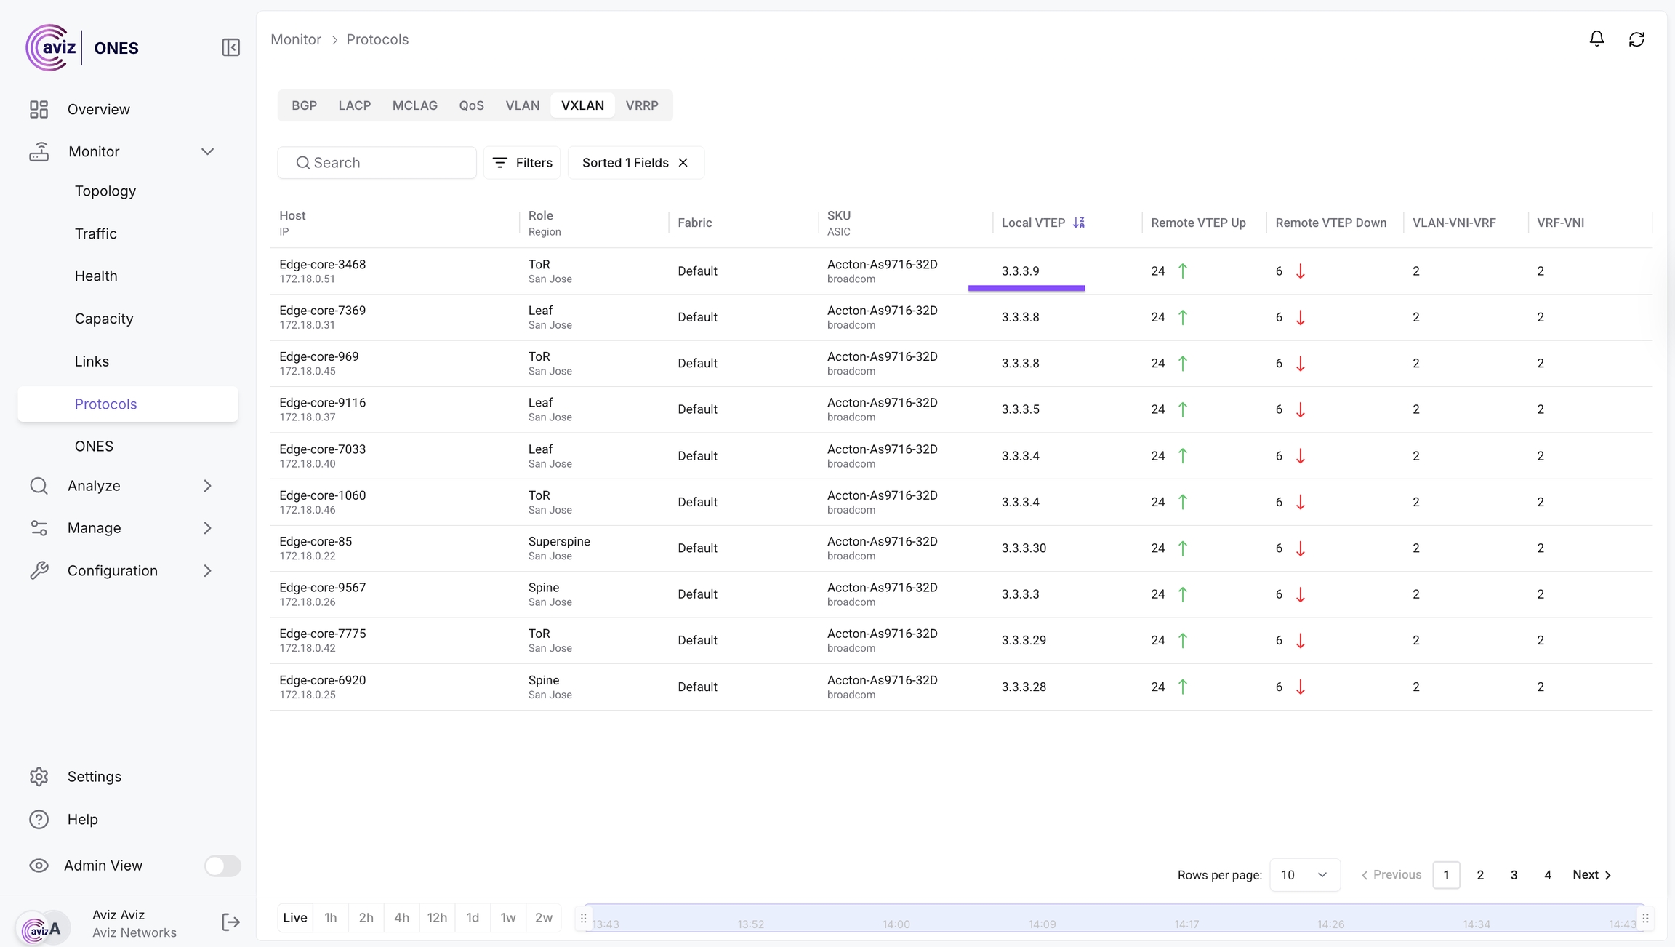Switch to the VRRP tab

642,105
